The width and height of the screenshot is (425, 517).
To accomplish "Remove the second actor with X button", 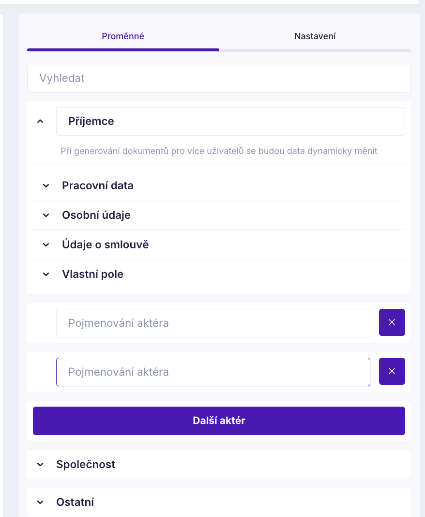I will click(x=392, y=371).
